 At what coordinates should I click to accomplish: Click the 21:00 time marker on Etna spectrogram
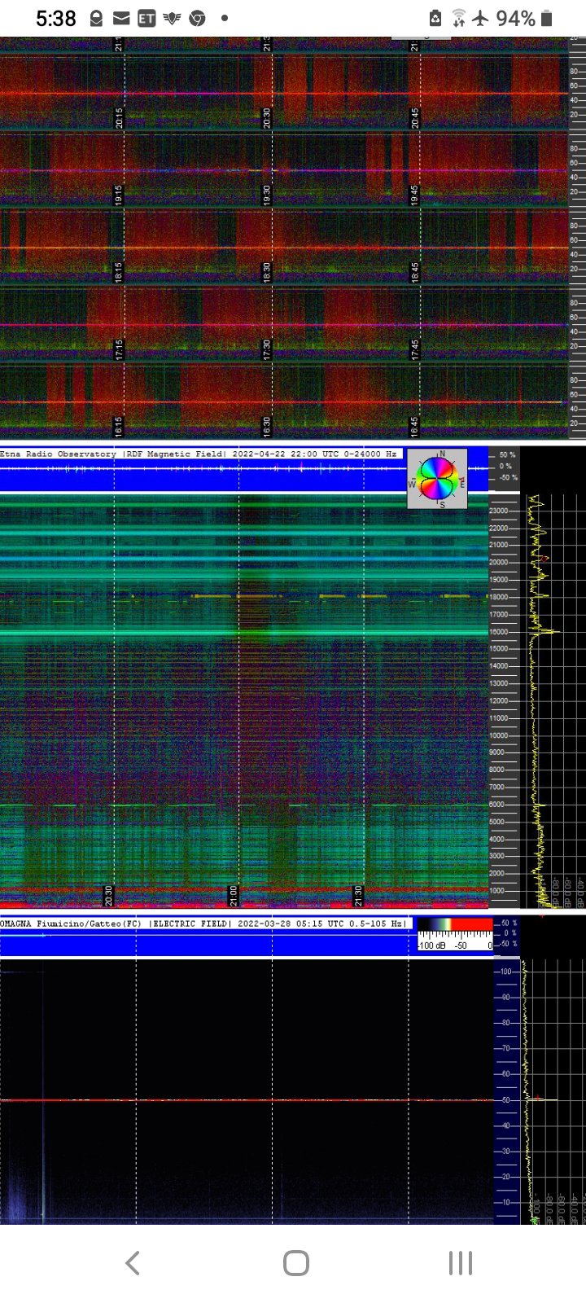click(233, 896)
